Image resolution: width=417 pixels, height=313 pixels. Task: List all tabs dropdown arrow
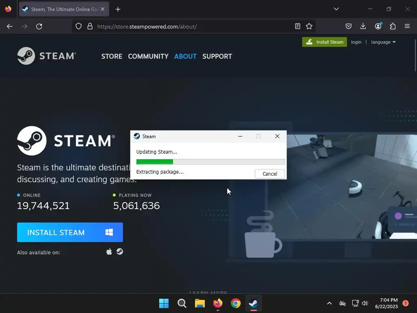click(336, 9)
